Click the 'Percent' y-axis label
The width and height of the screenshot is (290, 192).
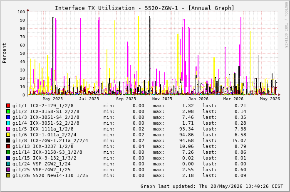[4, 53]
